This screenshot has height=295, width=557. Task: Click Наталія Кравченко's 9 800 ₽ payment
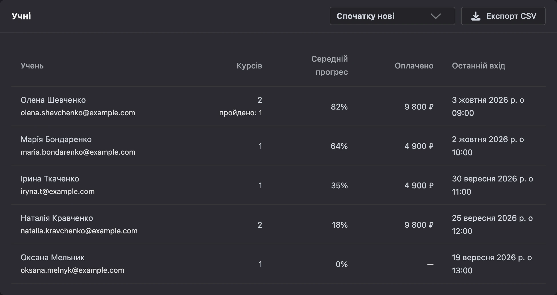[x=419, y=225]
